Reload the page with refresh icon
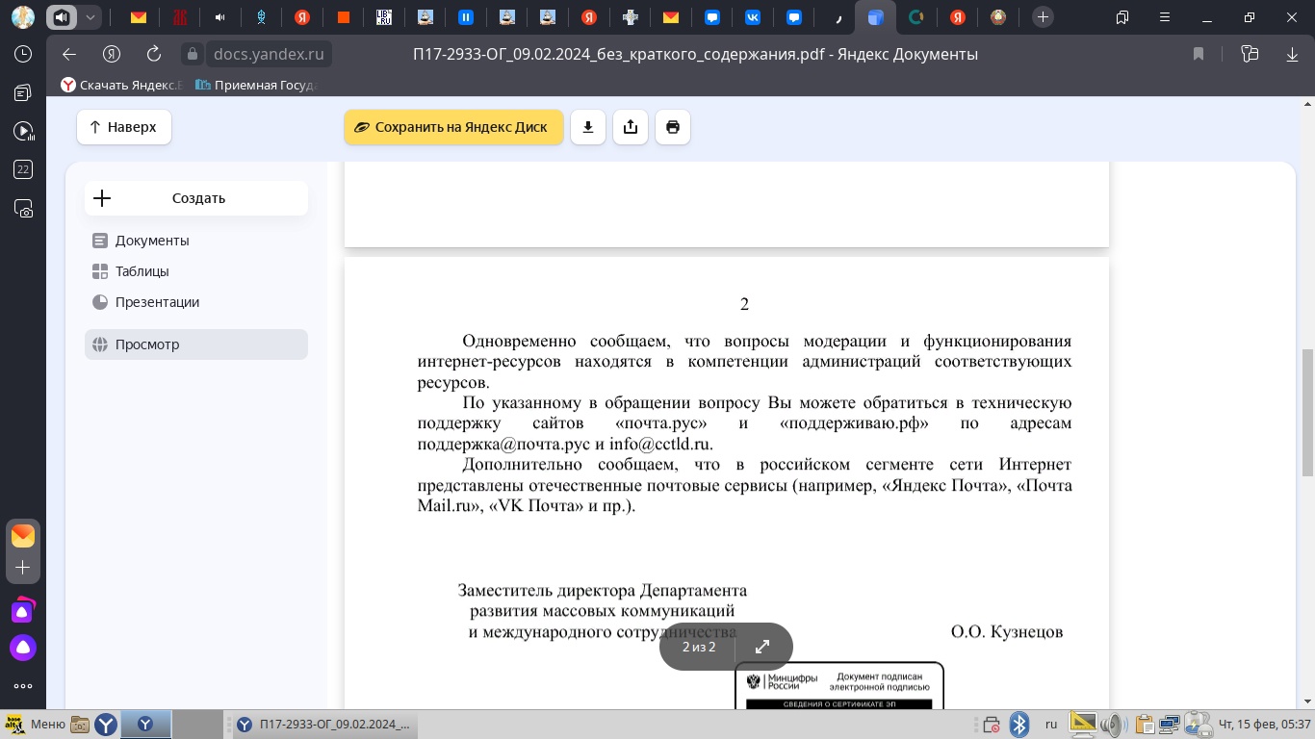Image resolution: width=1315 pixels, height=739 pixels. (x=153, y=54)
